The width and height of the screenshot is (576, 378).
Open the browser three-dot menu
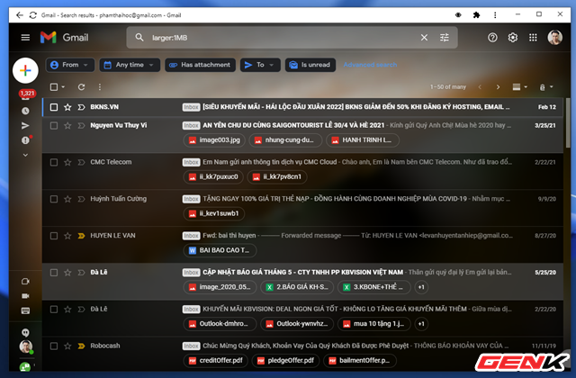(495, 15)
